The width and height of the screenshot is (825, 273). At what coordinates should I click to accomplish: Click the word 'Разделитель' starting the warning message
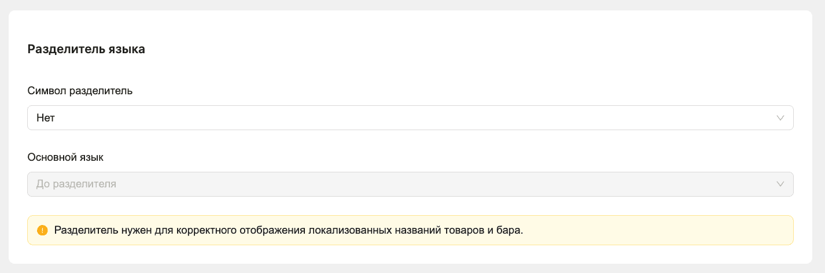[86, 230]
